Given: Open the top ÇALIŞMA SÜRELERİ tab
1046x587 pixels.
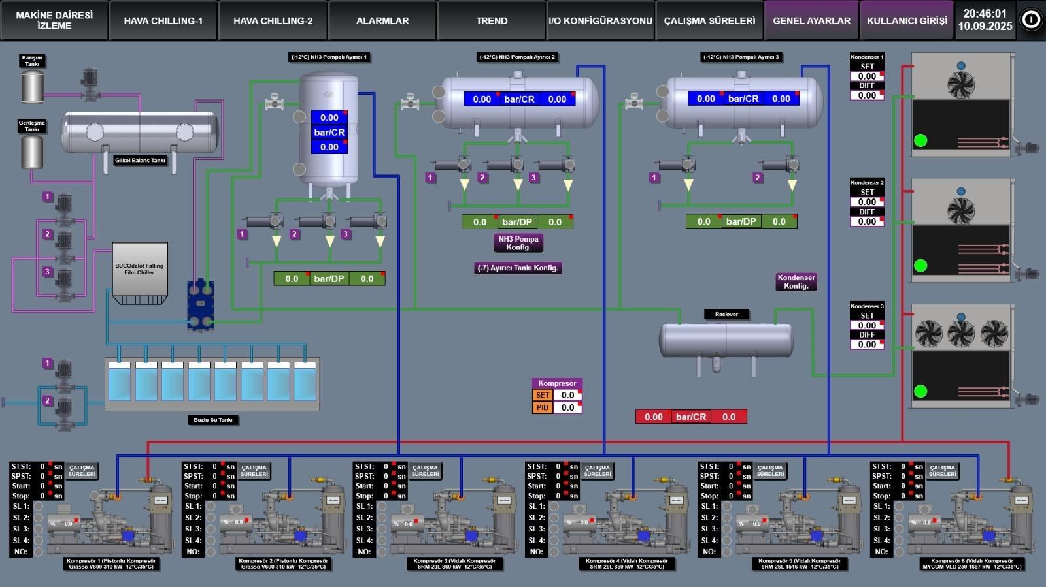Looking at the screenshot, I should [x=709, y=20].
